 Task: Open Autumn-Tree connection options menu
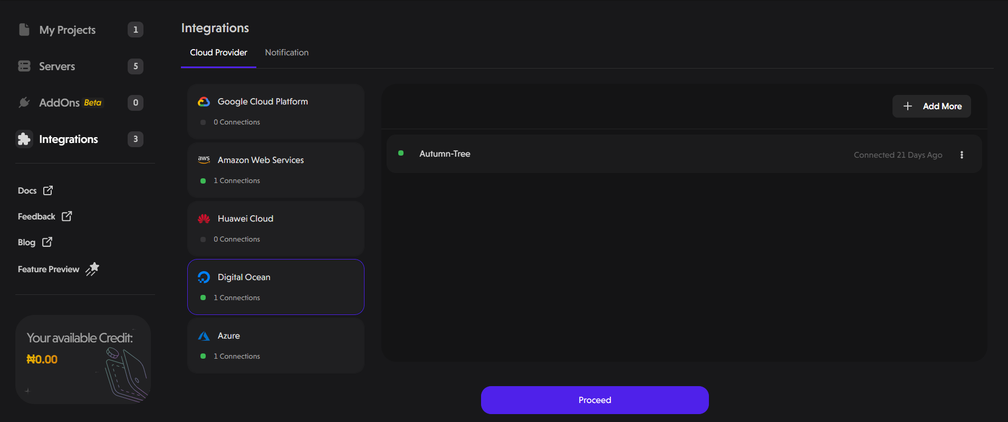962,155
